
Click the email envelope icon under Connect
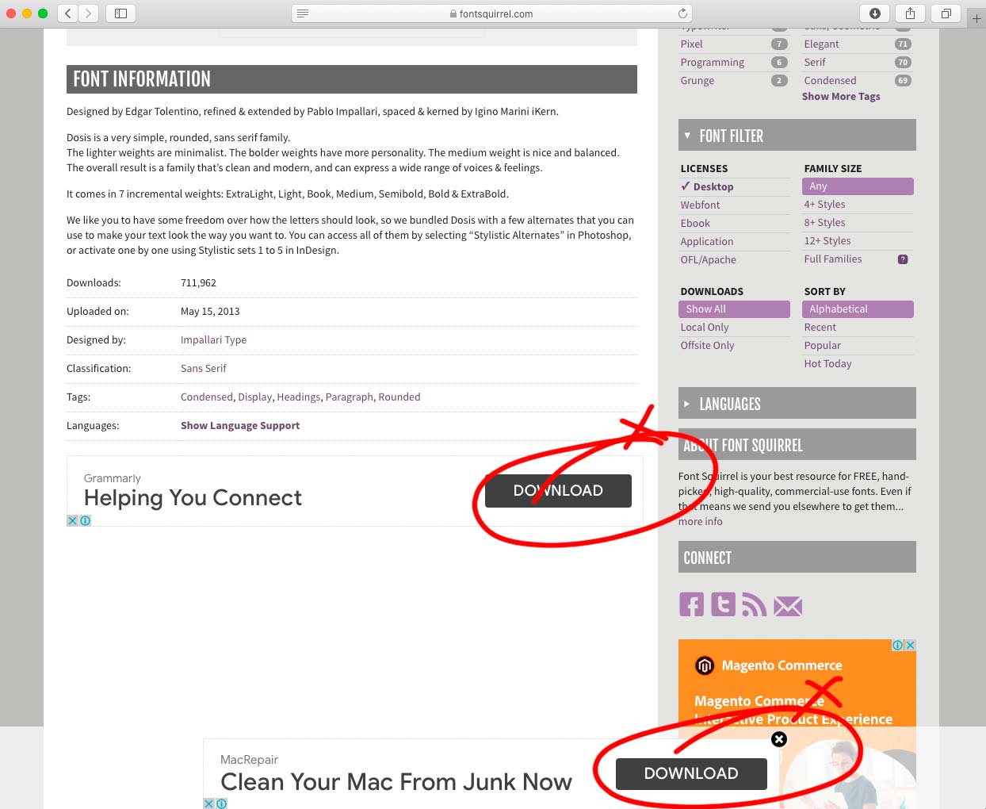coord(788,607)
